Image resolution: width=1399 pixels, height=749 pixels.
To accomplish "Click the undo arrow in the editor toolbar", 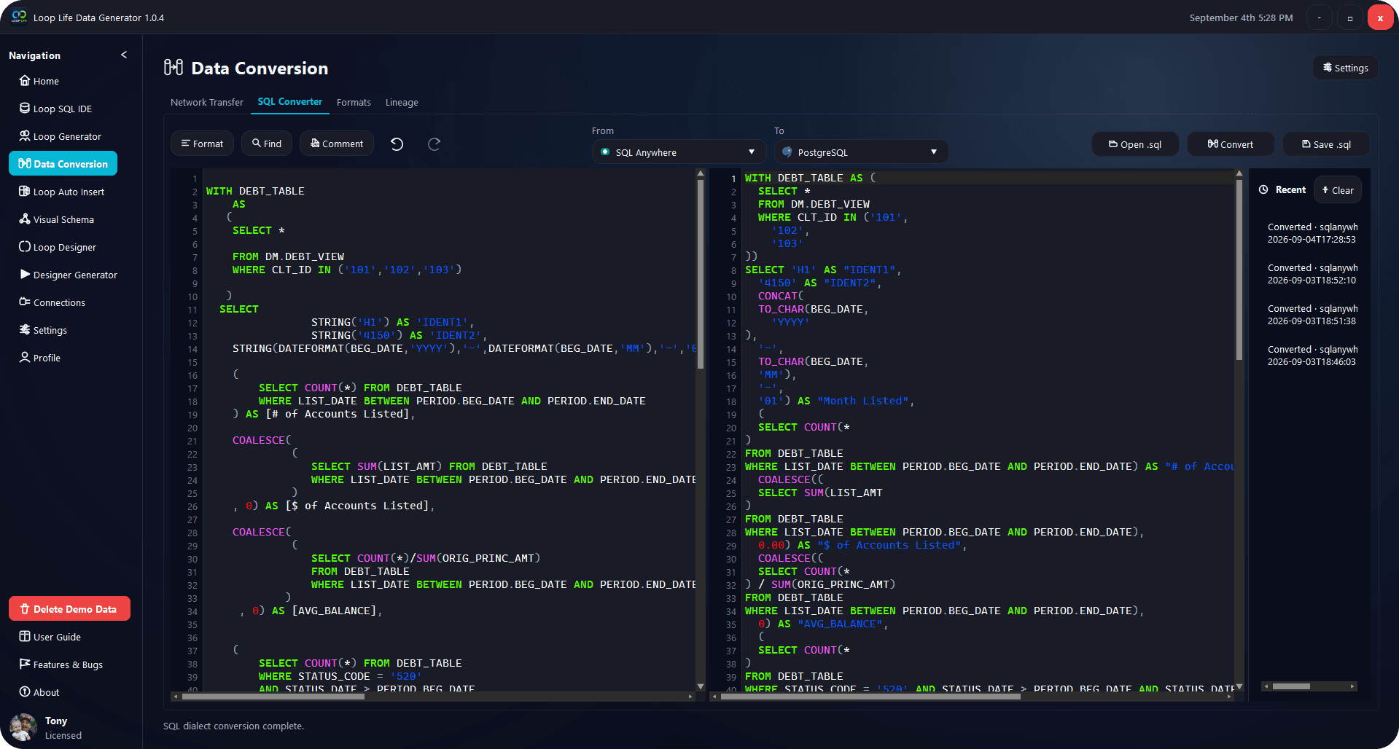I will pyautogui.click(x=397, y=144).
